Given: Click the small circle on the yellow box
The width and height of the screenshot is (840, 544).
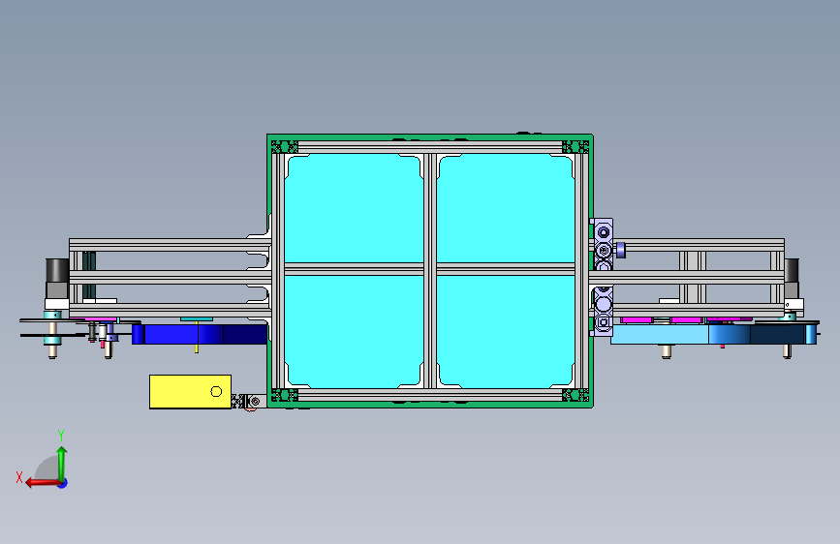Looking at the screenshot, I should (216, 392).
